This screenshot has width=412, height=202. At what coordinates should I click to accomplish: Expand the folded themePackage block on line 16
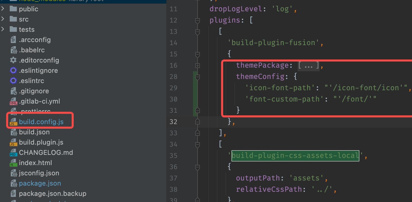coord(198,66)
